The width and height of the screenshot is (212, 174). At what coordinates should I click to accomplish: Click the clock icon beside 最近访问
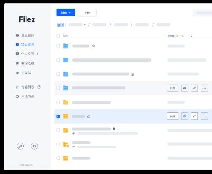[x=17, y=35]
